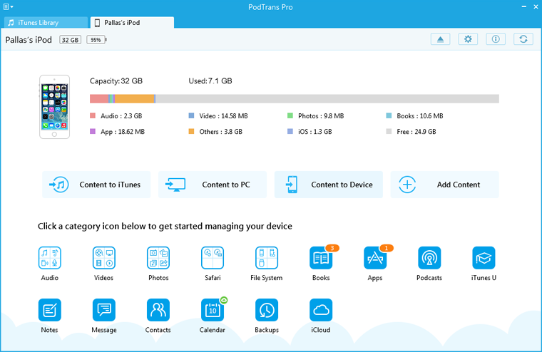Open the Apps category
This screenshot has height=352, width=542.
coord(375,257)
